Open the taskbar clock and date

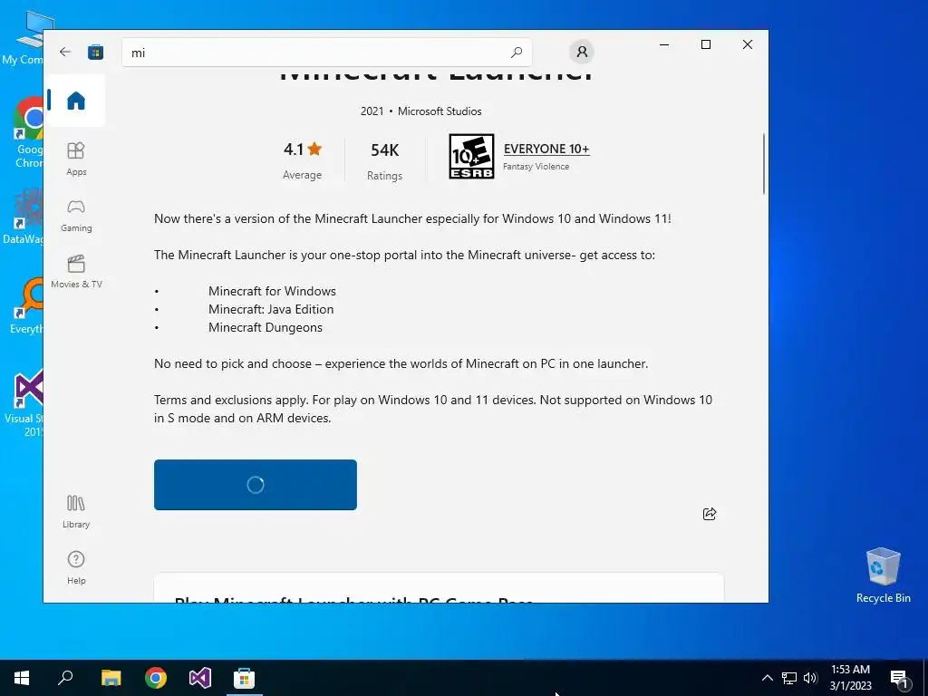(850, 678)
